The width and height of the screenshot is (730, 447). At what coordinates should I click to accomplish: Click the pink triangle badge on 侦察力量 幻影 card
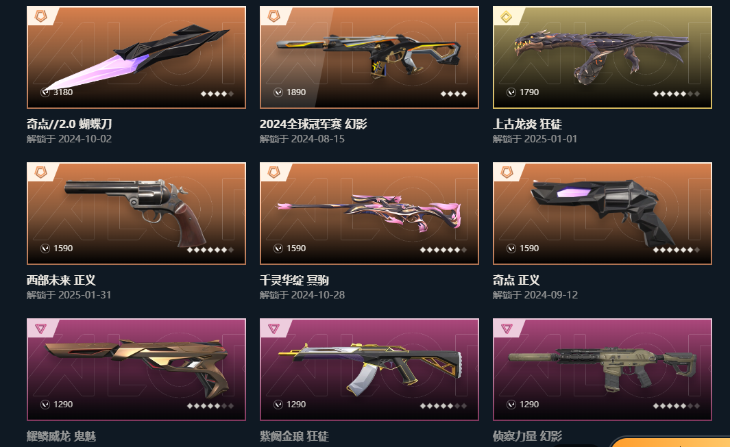click(x=507, y=329)
